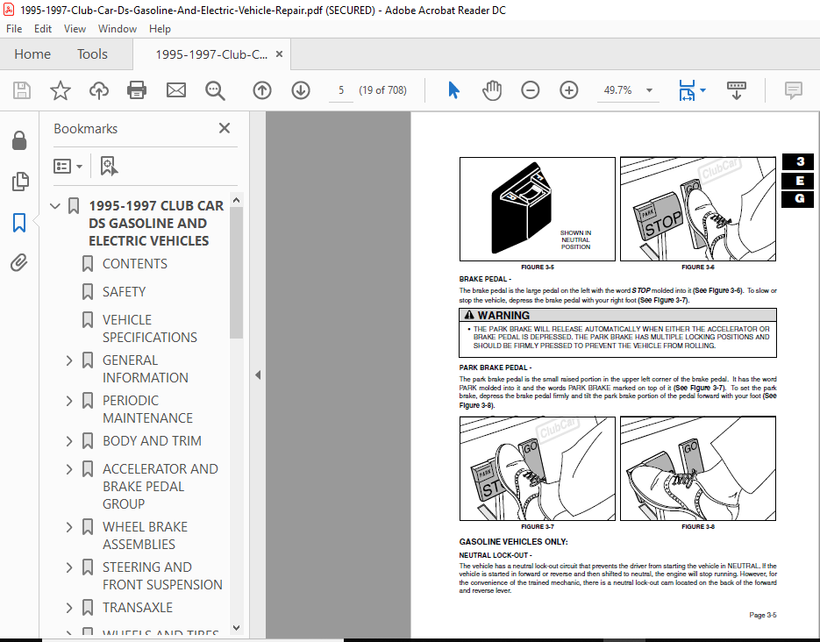Open the File menu

[14, 29]
